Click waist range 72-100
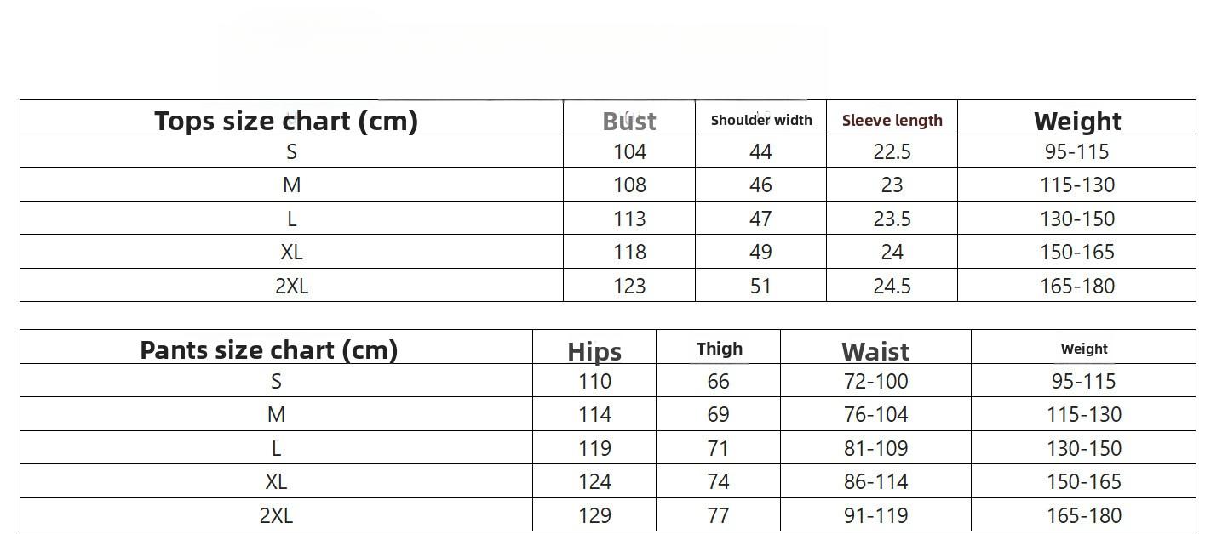This screenshot has height=534, width=1205. (x=875, y=381)
